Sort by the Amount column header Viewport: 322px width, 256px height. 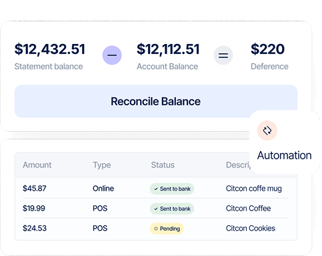click(x=37, y=165)
